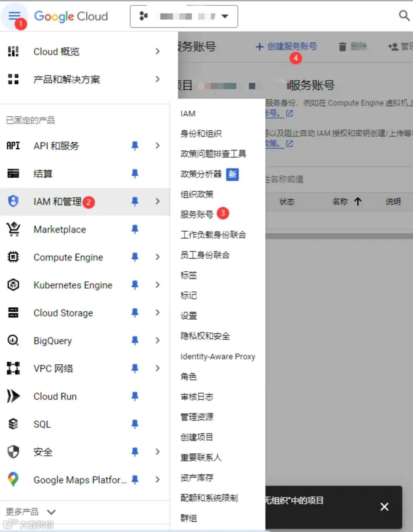Open IAM submenu item
This screenshot has width=413, height=532.
[x=188, y=113]
